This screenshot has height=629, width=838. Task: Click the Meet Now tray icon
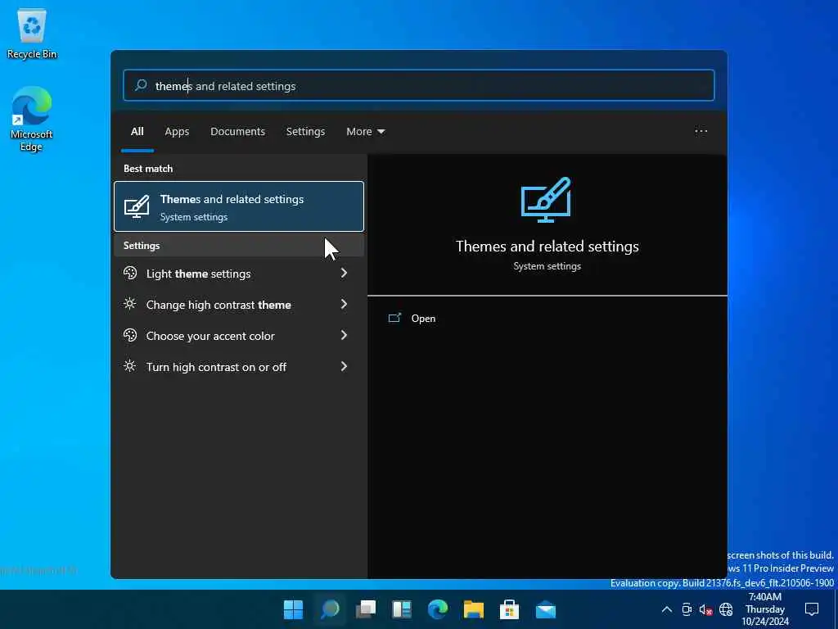pyautogui.click(x=687, y=609)
